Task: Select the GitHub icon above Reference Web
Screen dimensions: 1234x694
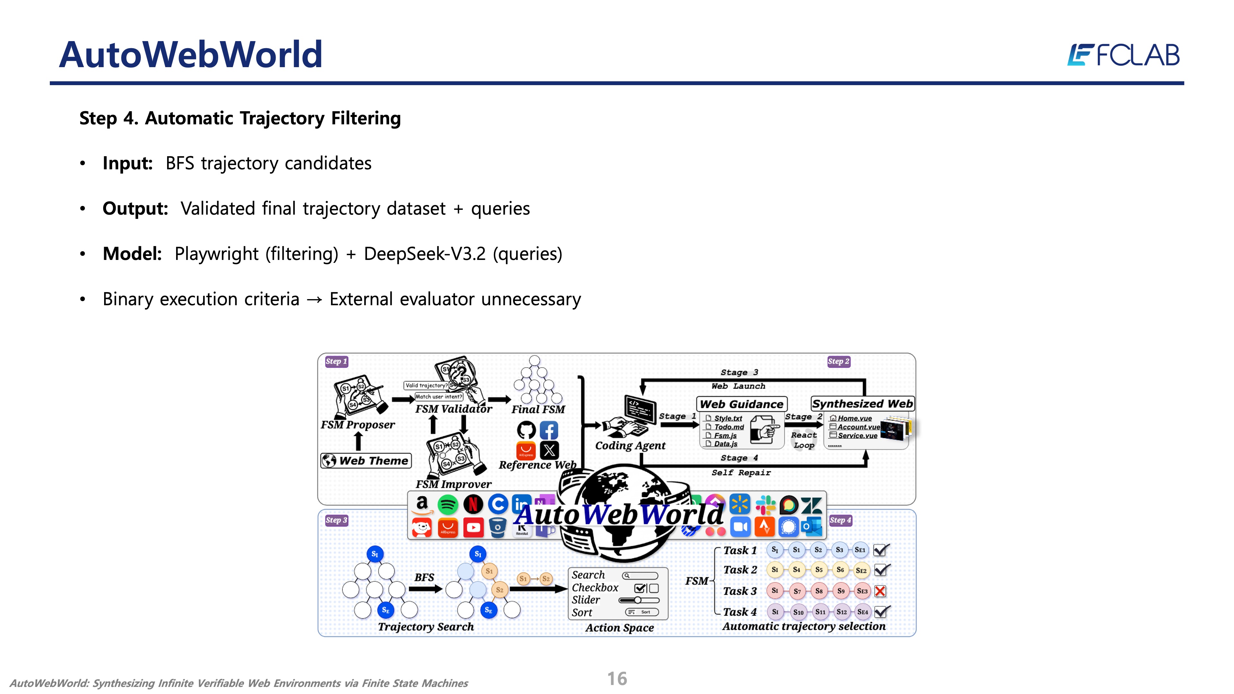Action: (x=526, y=430)
